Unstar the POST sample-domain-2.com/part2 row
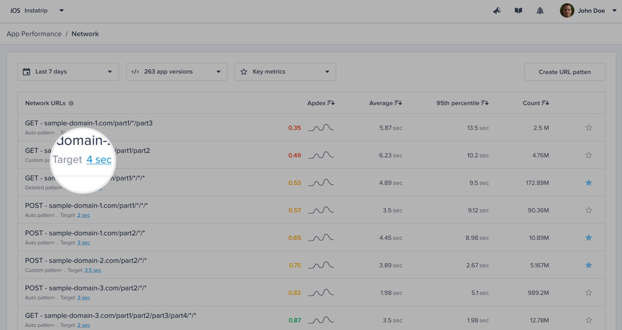Image resolution: width=622 pixels, height=330 pixels. (x=588, y=265)
